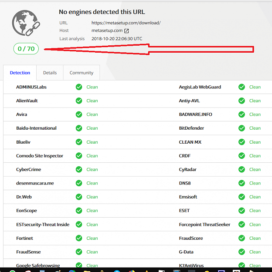Click the green check icon beside DNS8

pyautogui.click(x=241, y=183)
